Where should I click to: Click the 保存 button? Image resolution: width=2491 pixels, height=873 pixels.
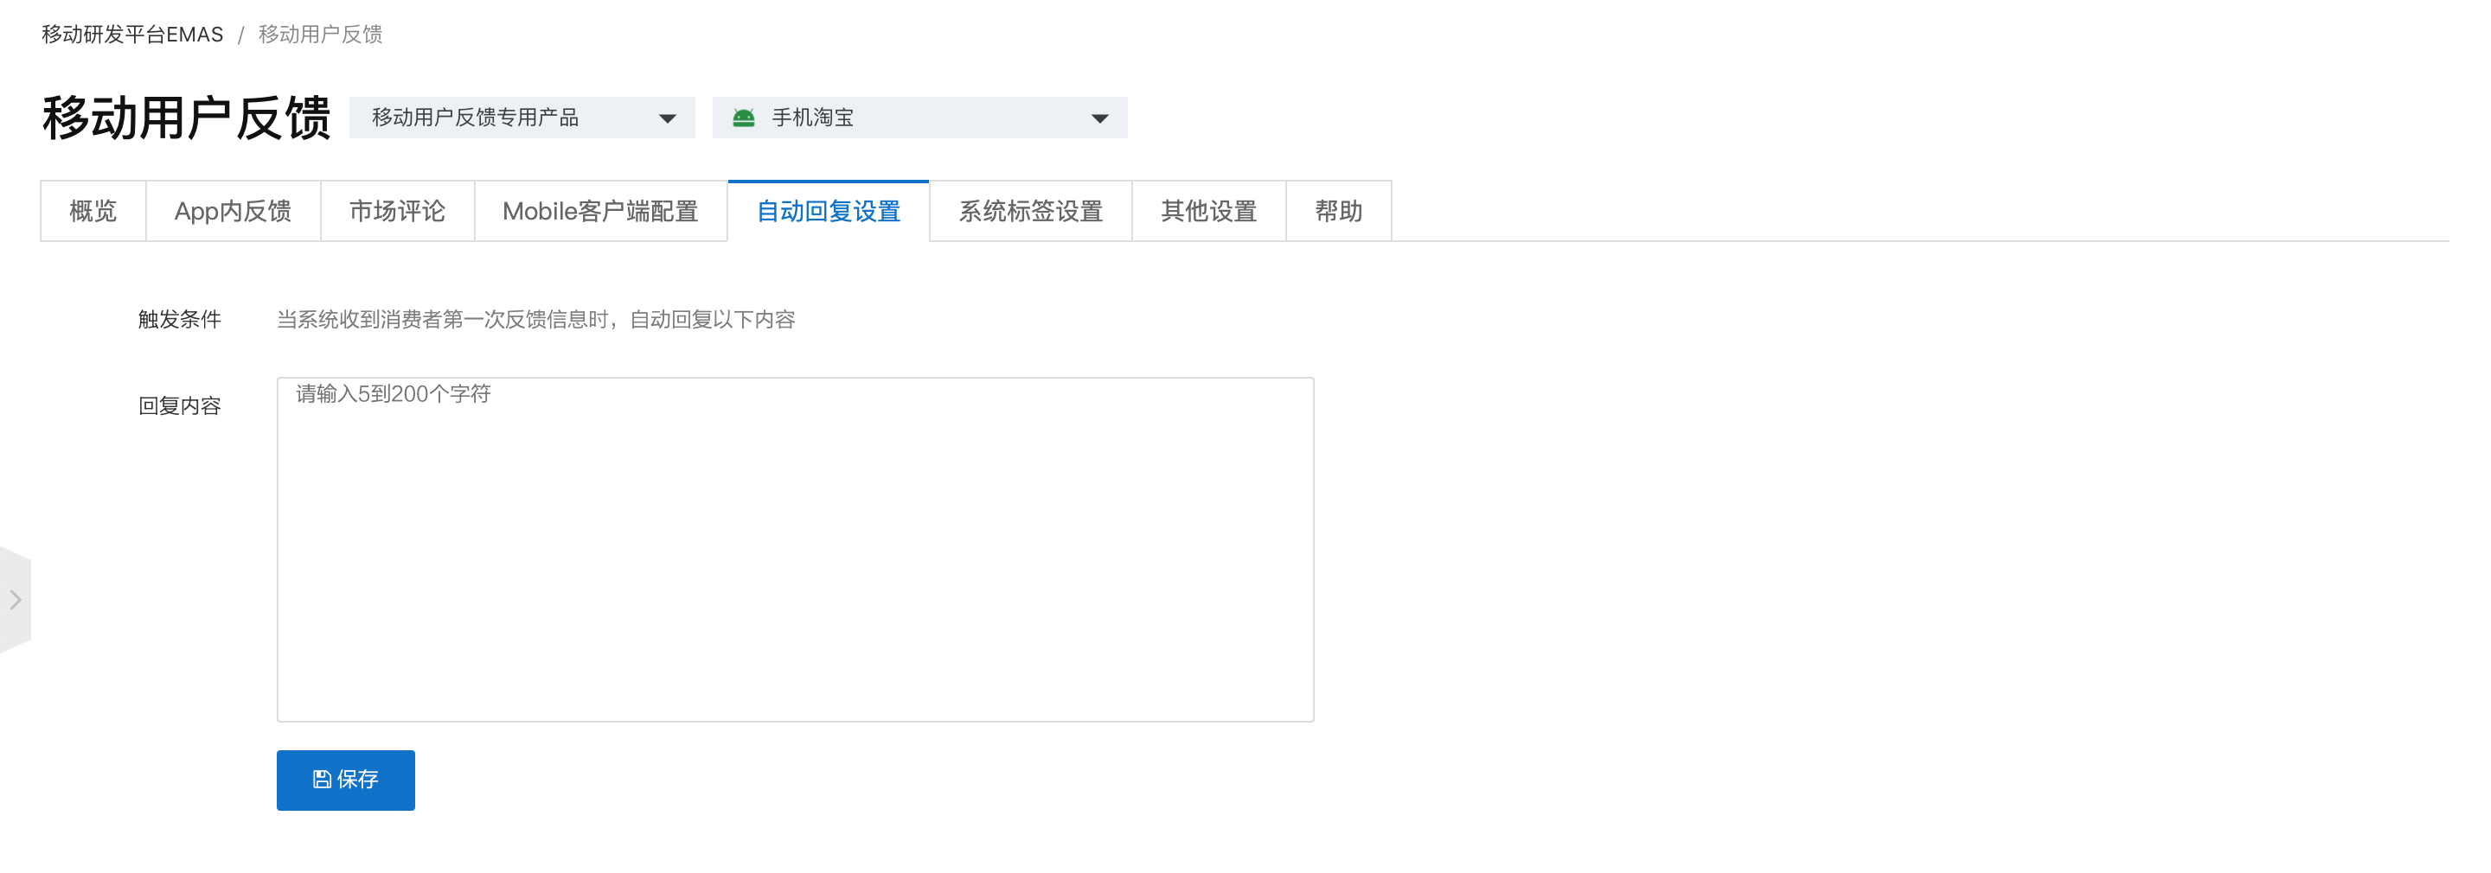(345, 780)
